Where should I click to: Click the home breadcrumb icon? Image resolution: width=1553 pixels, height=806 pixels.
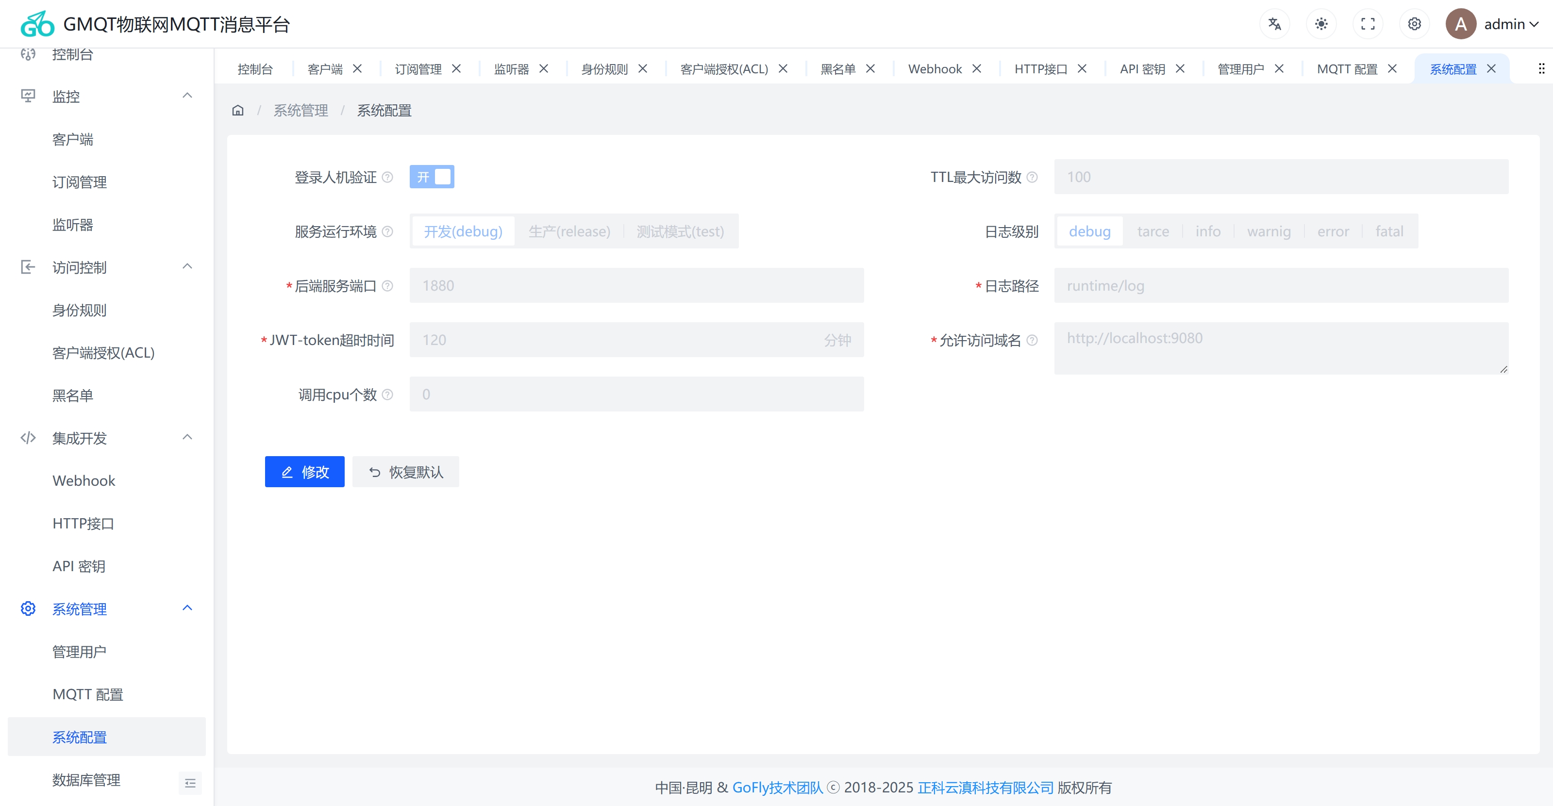[237, 110]
